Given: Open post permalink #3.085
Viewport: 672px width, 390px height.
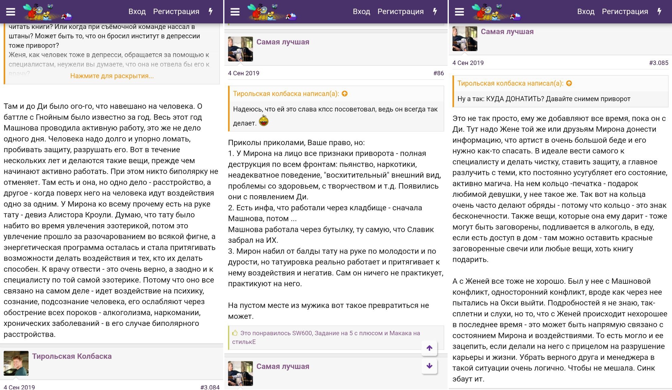Looking at the screenshot, I should [658, 63].
